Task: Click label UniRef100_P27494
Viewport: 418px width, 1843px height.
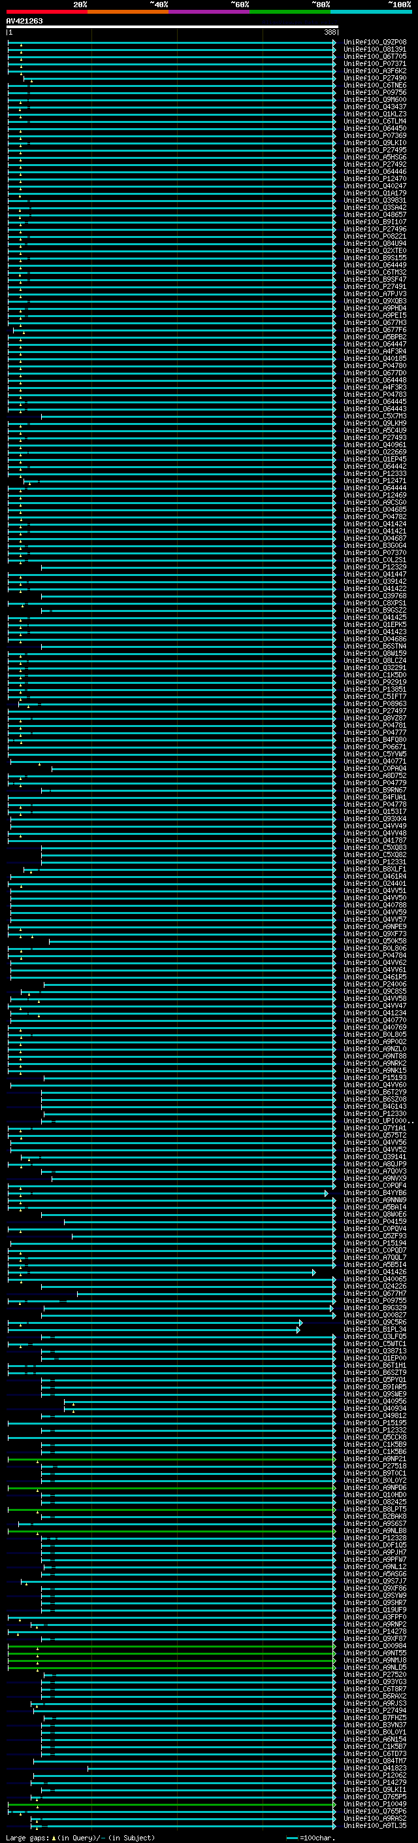Action: 374,1711
